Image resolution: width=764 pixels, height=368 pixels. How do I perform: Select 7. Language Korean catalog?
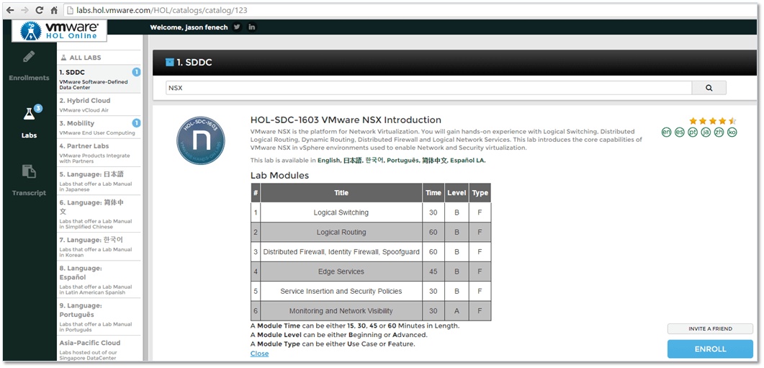click(x=99, y=246)
